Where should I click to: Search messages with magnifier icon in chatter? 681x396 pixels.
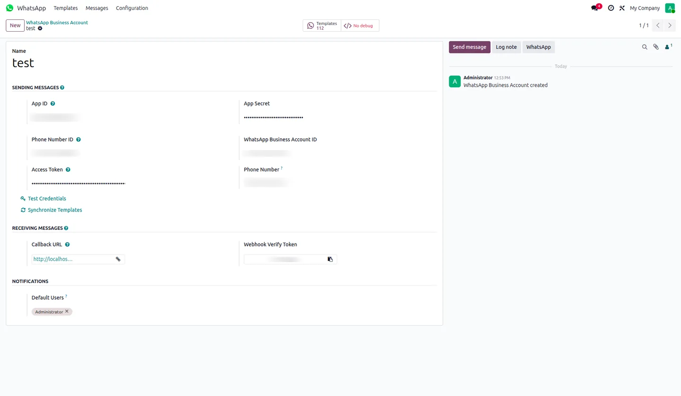click(x=645, y=47)
